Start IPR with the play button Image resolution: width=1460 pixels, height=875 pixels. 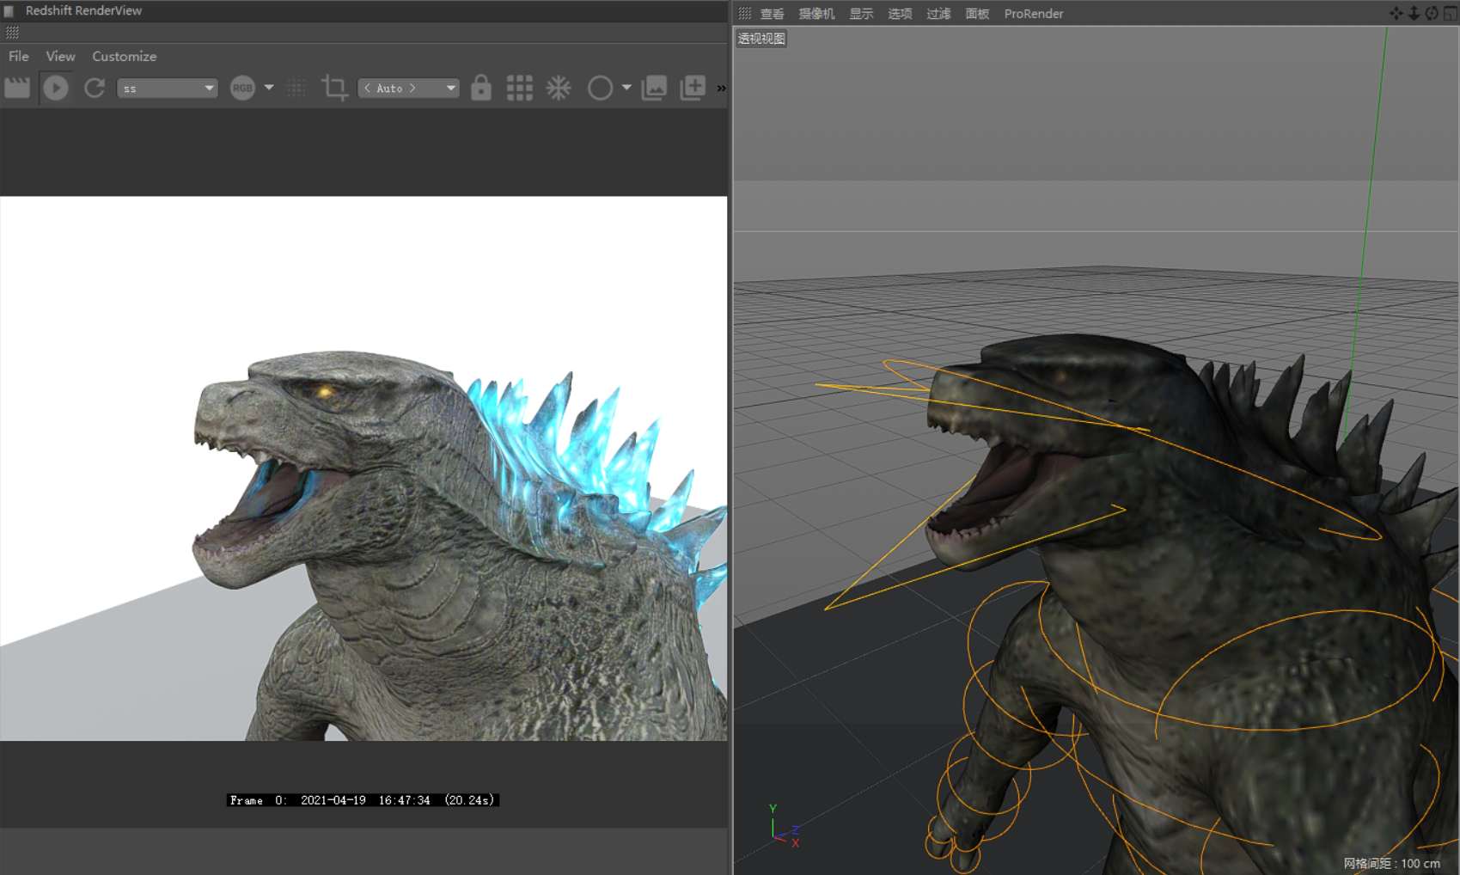(56, 88)
